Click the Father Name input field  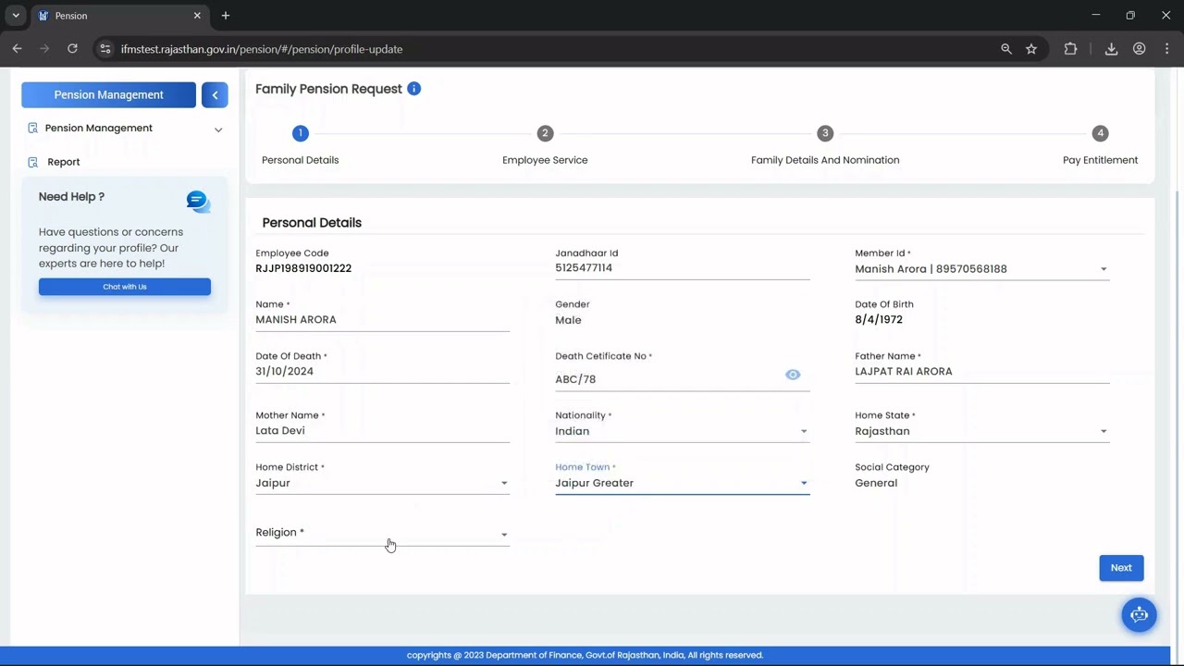point(981,372)
